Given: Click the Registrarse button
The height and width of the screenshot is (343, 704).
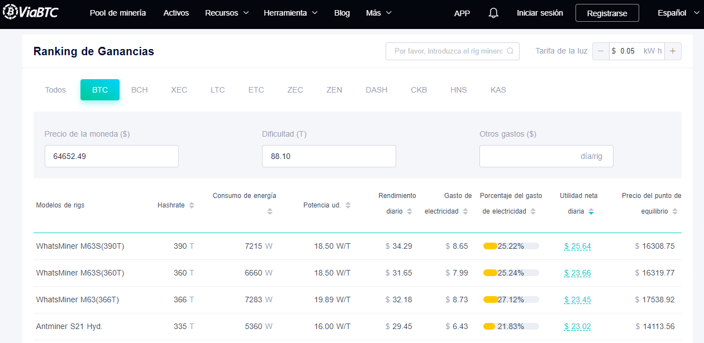Looking at the screenshot, I should tap(607, 13).
